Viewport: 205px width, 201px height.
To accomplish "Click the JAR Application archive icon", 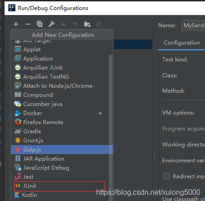I will (x=18, y=158).
